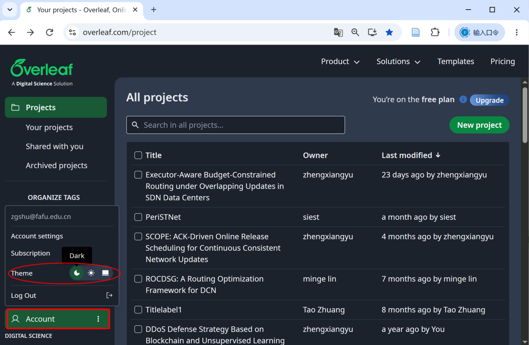This screenshot has width=529, height=345.
Task: Click the New project button
Action: 479,125
